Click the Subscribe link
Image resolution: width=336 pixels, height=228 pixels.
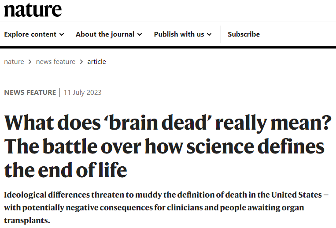pyautogui.click(x=244, y=34)
